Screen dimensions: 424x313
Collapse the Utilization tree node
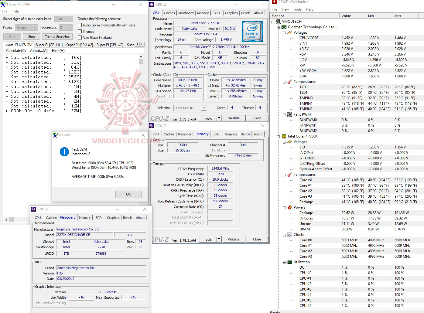coord(284,262)
